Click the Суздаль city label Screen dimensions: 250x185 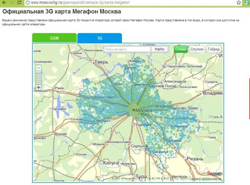(211, 82)
